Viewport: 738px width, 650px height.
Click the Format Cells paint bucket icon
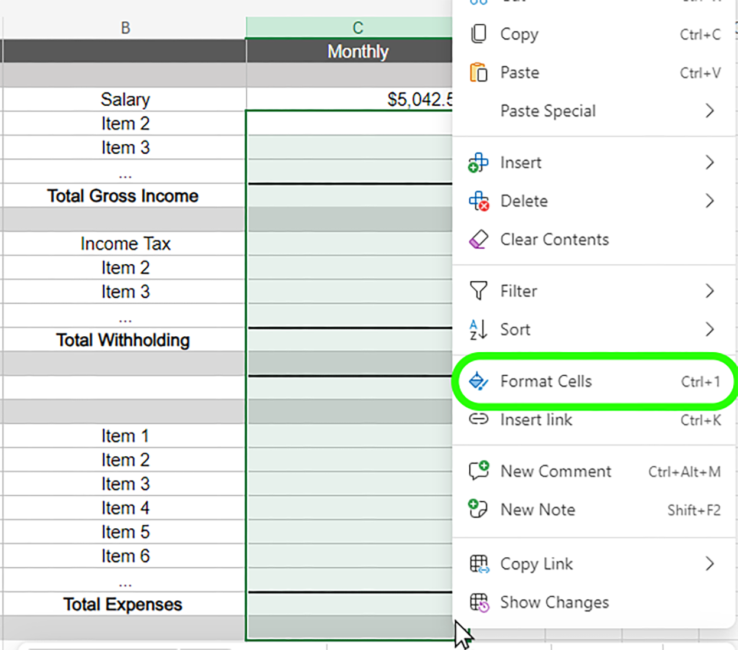coord(479,381)
